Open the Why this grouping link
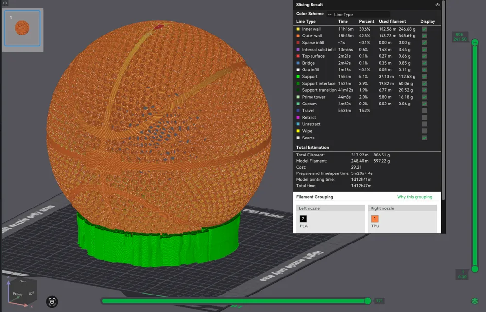This screenshot has width=486, height=312. click(x=414, y=197)
